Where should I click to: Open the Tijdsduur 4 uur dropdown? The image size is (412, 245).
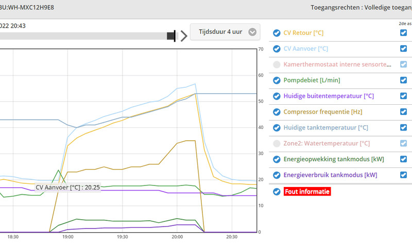[225, 32]
